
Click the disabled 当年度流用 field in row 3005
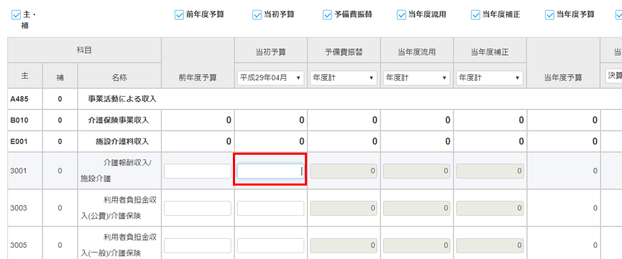pyautogui.click(x=416, y=246)
